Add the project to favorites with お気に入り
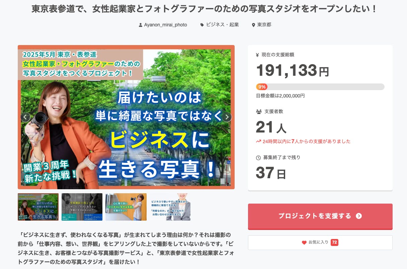 click(x=320, y=243)
